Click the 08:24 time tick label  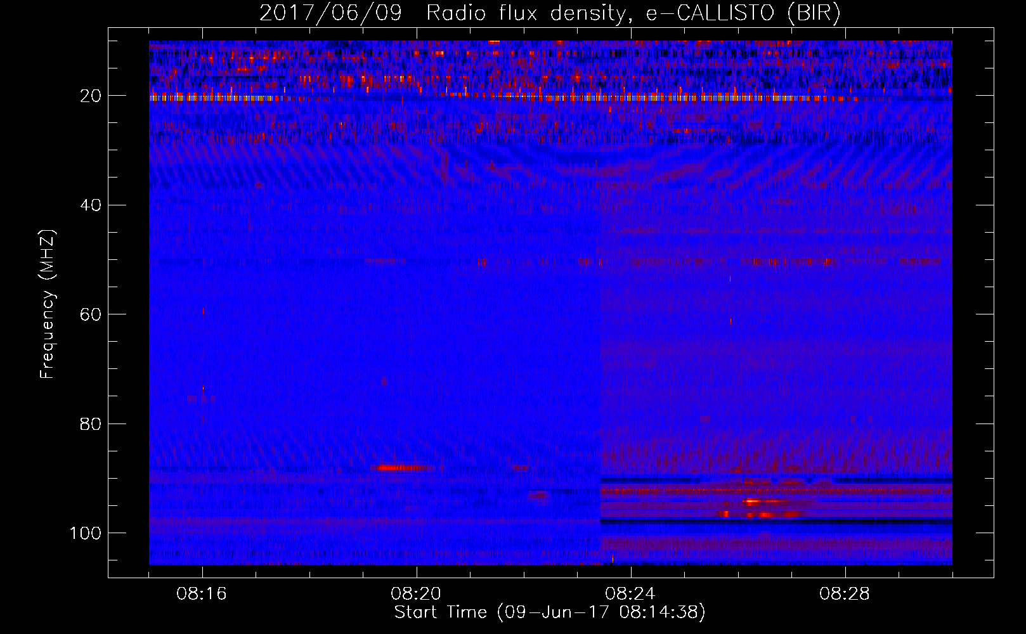point(631,594)
